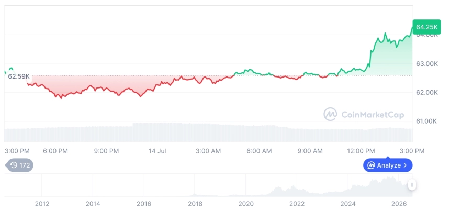Click the 62.59K baseline price label
Viewport: 450px width, 210px height.
[19, 76]
